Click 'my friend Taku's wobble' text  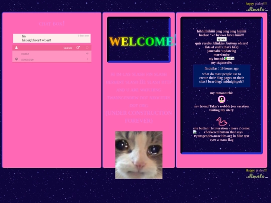tap(222, 108)
